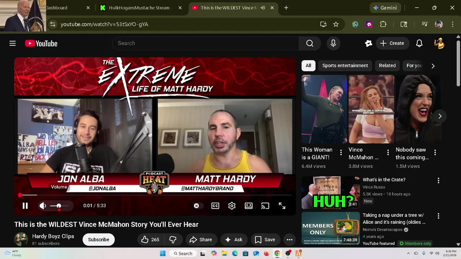Open options for 'This Woman is a GIANT!' short
Viewport: 461px width, 259px height.
(x=341, y=153)
